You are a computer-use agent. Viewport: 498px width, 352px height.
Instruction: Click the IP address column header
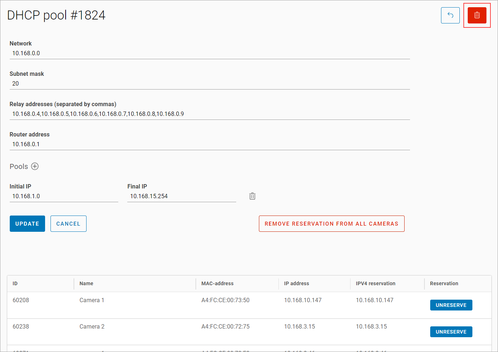click(296, 283)
